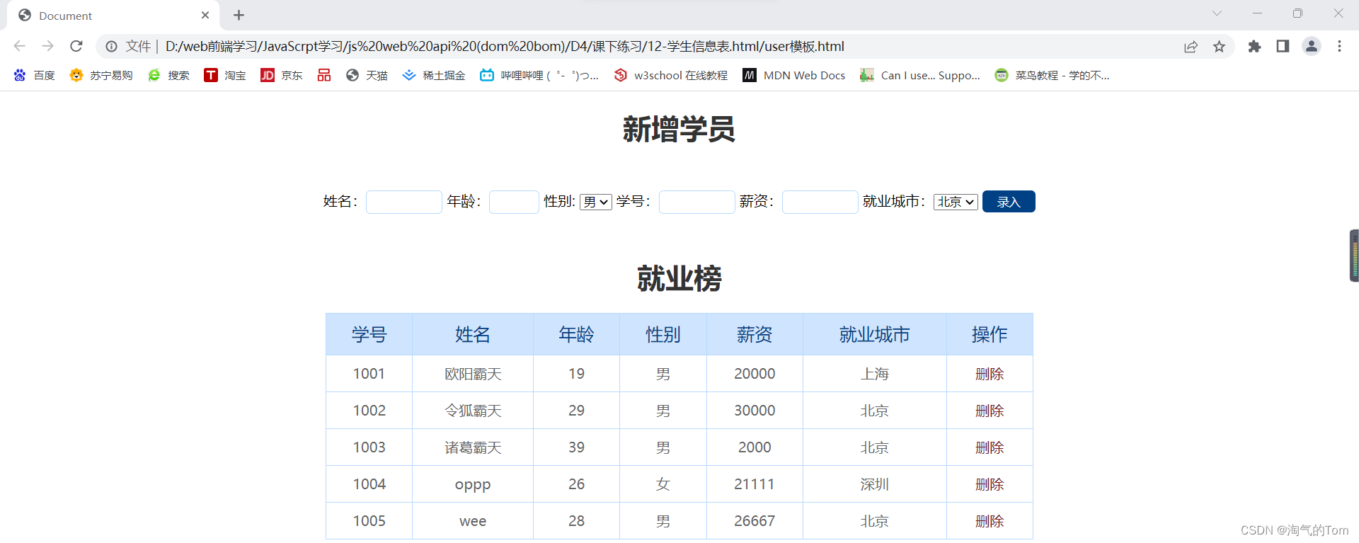1359x543 pixels.
Task: Open the 百度 bookmark
Action: (x=34, y=75)
